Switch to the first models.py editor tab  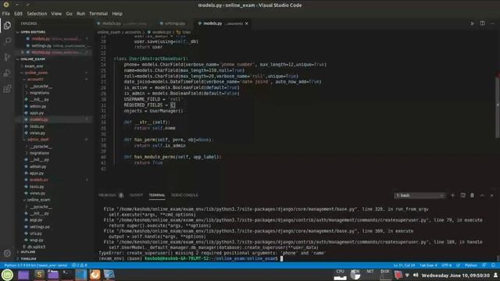click(x=121, y=23)
